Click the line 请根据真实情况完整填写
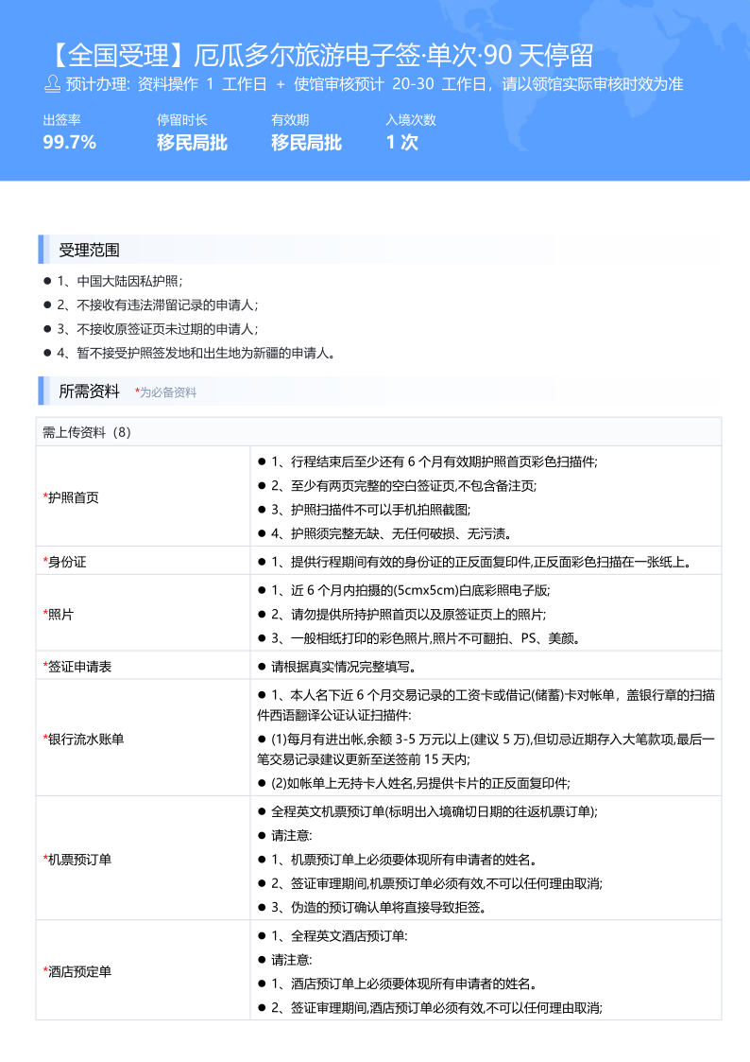 344,667
